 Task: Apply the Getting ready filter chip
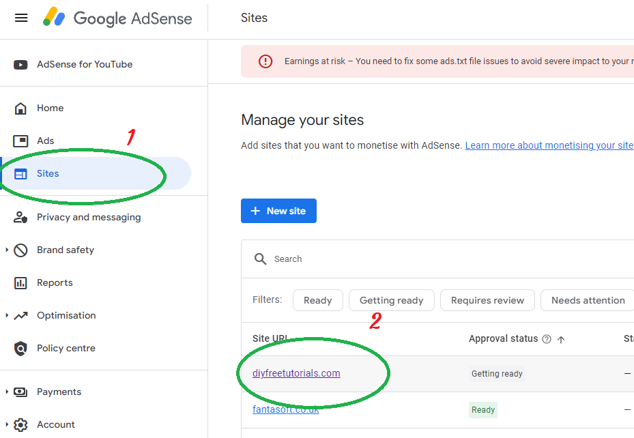coord(392,301)
